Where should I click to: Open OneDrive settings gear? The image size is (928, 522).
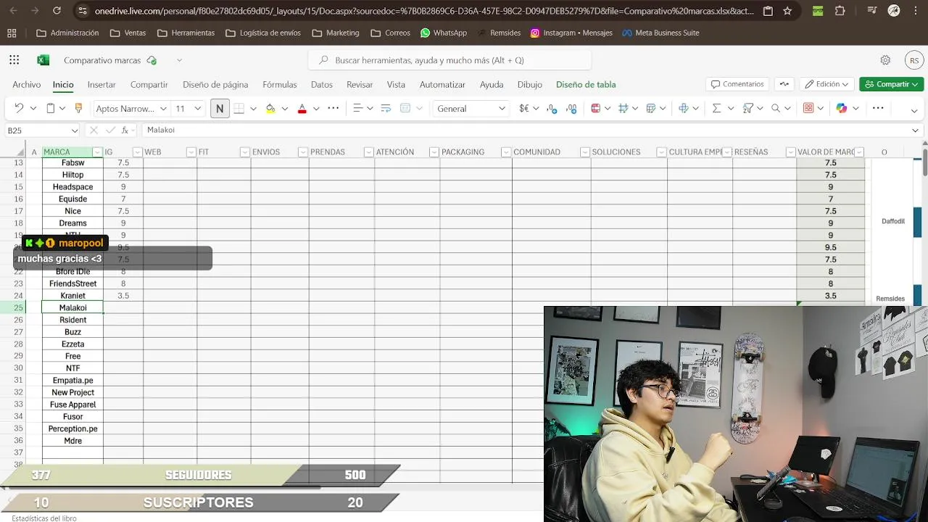(x=885, y=60)
